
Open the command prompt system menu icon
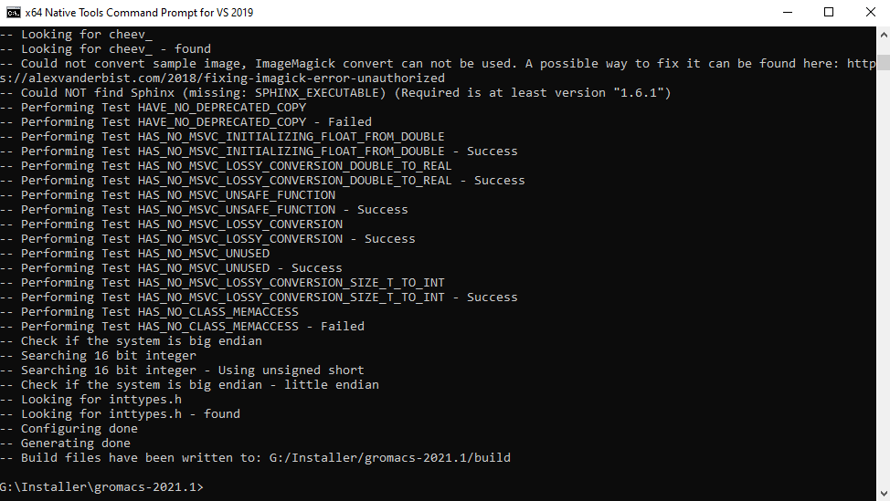point(13,13)
